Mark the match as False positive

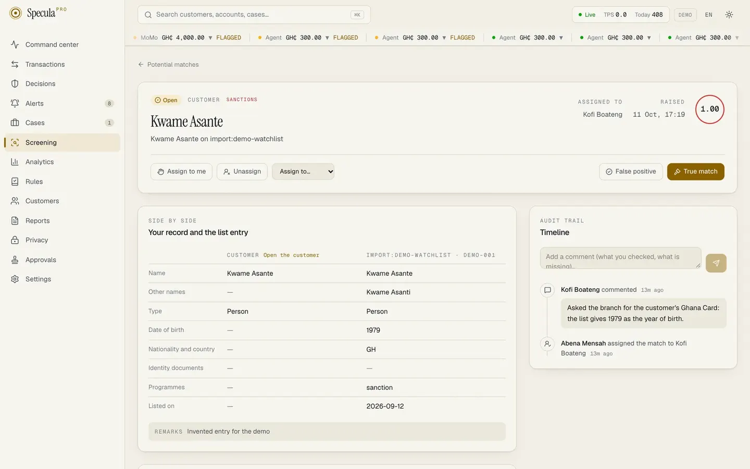click(x=631, y=171)
